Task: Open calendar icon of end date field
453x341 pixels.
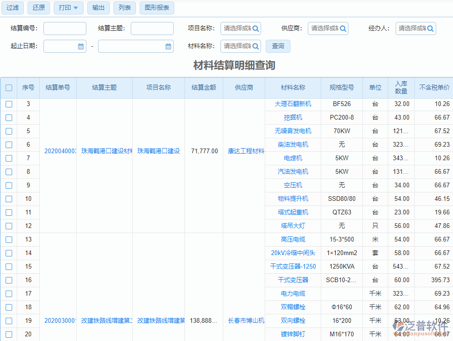Action: point(168,47)
